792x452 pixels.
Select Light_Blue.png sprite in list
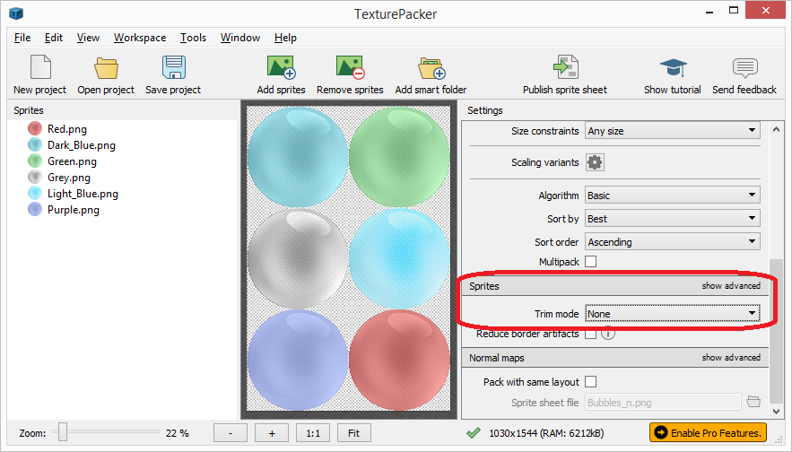(73, 194)
